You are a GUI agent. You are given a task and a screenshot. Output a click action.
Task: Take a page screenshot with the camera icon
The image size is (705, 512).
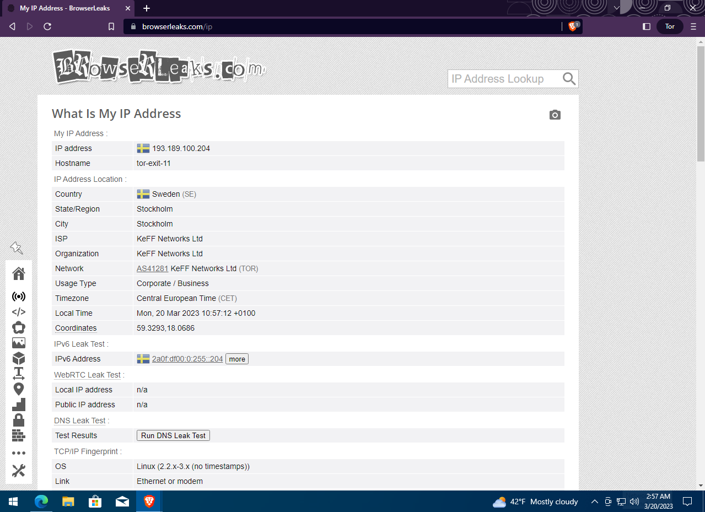click(x=555, y=115)
